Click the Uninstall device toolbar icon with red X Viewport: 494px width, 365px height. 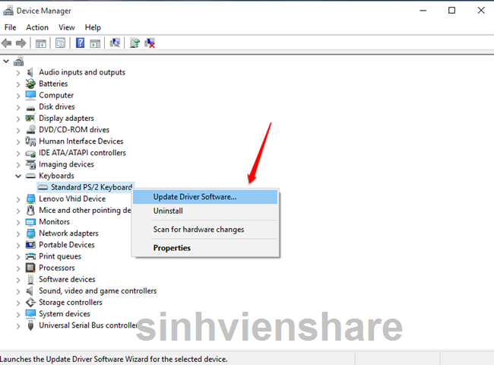(150, 43)
